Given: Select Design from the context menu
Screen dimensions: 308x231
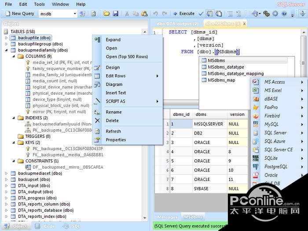Looking at the screenshot, I should 113,67.
